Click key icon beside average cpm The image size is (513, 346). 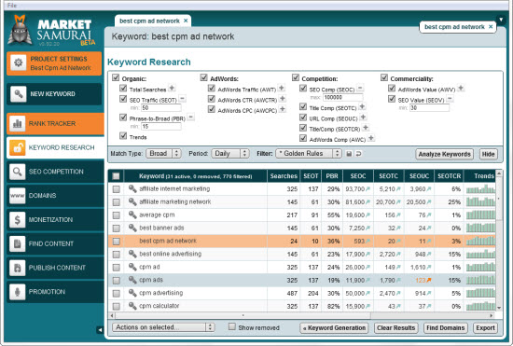pyautogui.click(x=132, y=215)
